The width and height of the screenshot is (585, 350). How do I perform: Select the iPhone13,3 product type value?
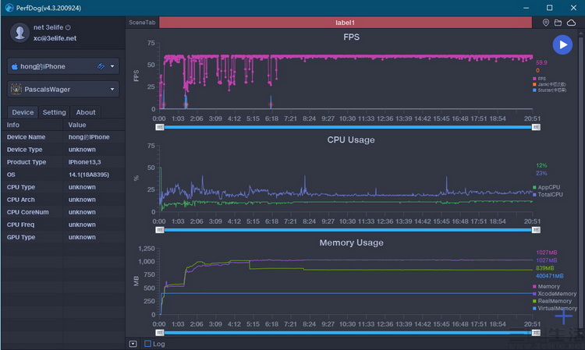pos(84,162)
